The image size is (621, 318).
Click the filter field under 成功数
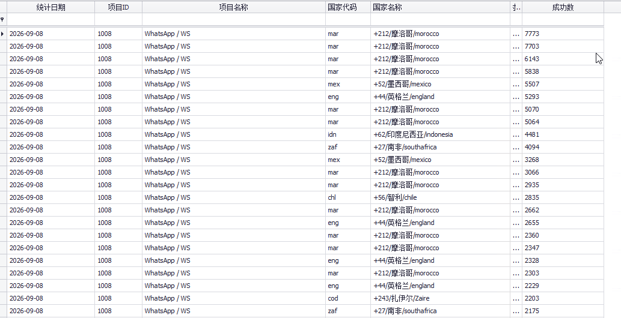[563, 19]
